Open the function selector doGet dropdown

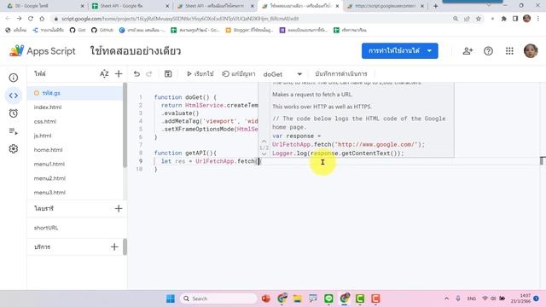pyautogui.click(x=282, y=74)
